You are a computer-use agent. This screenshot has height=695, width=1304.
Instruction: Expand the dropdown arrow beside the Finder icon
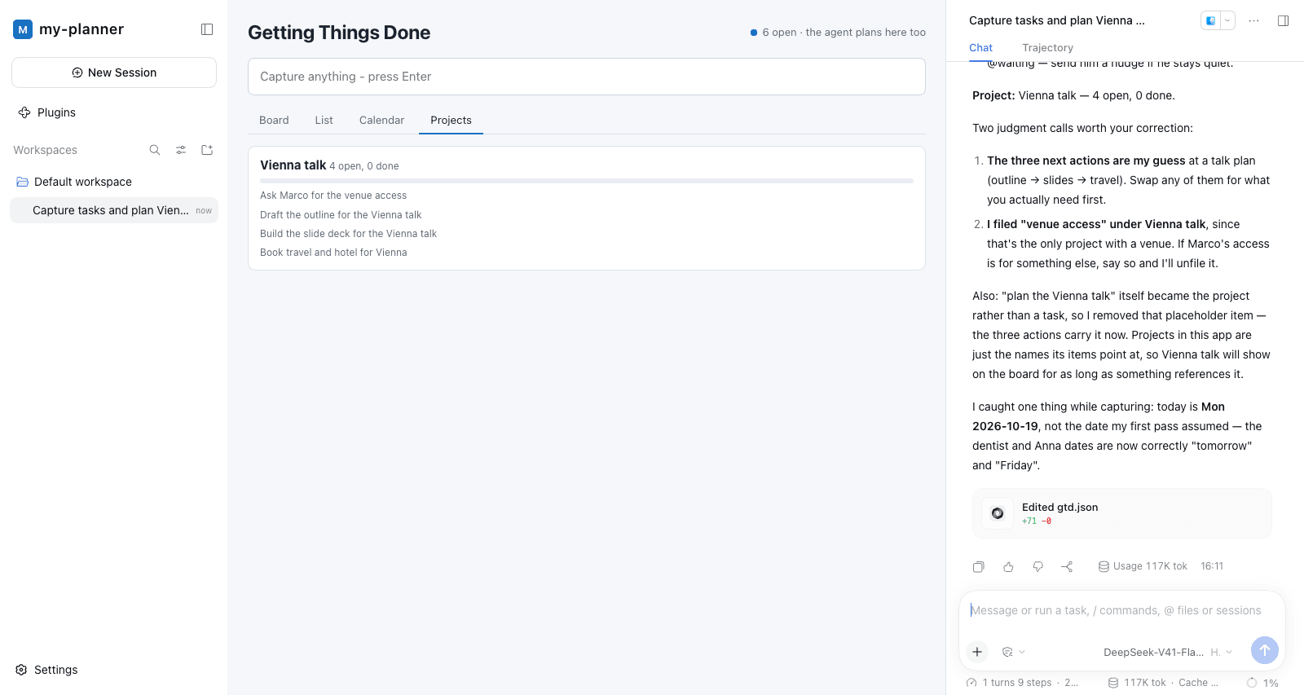pos(1227,20)
